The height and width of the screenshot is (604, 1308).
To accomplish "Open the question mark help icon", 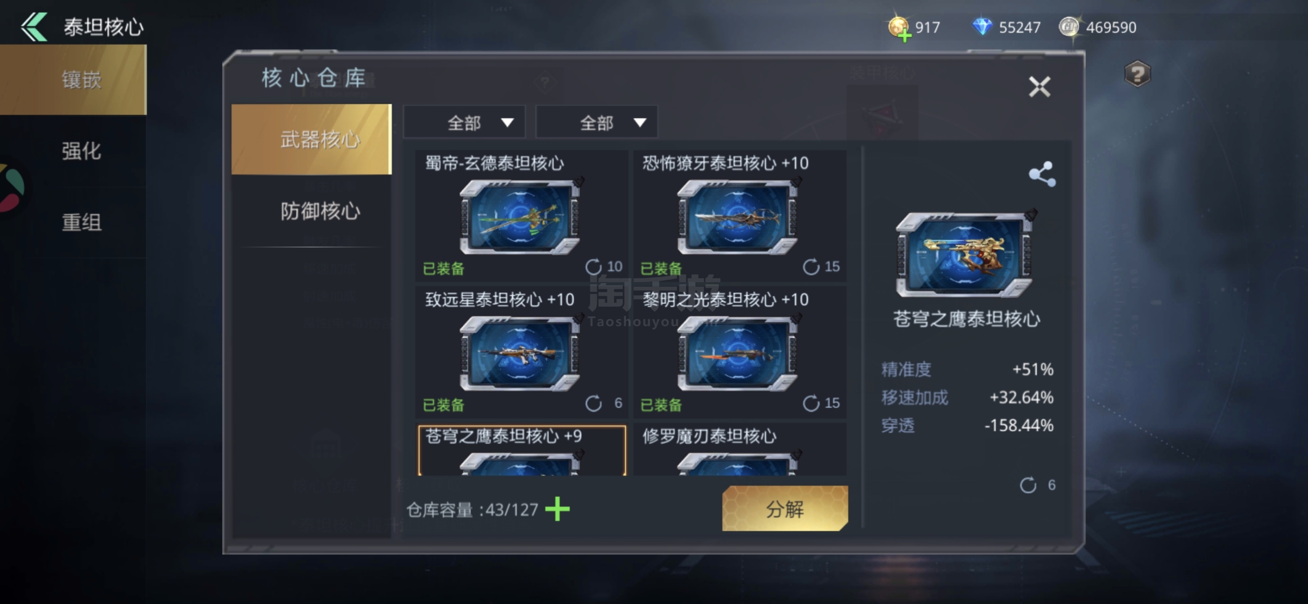I will click(1137, 75).
